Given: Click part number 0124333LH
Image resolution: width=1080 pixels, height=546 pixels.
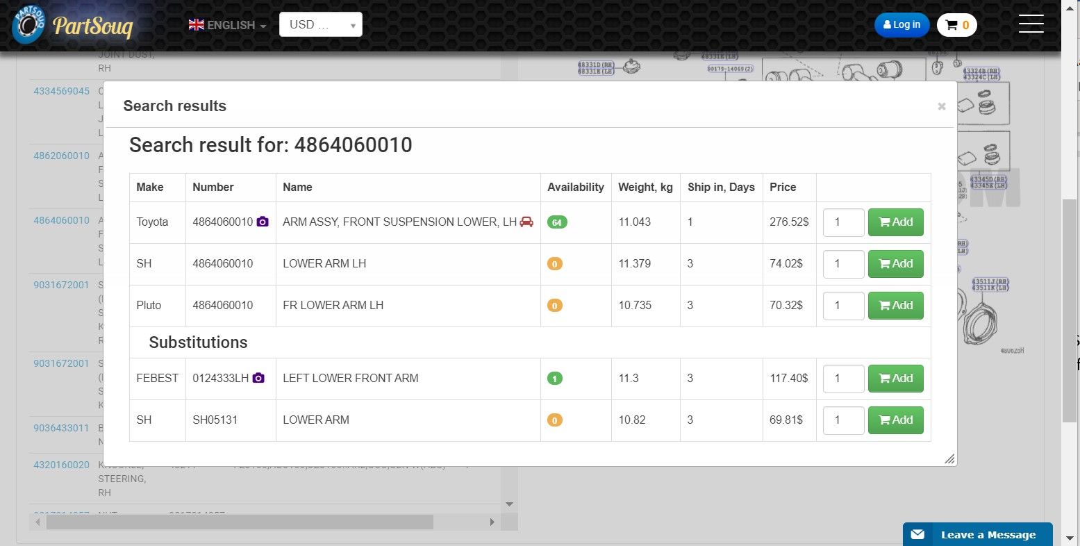Looking at the screenshot, I should [x=220, y=378].
